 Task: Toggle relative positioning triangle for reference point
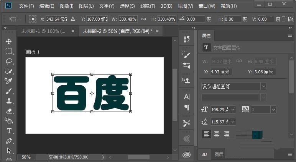pyautogui.click(x=72, y=19)
